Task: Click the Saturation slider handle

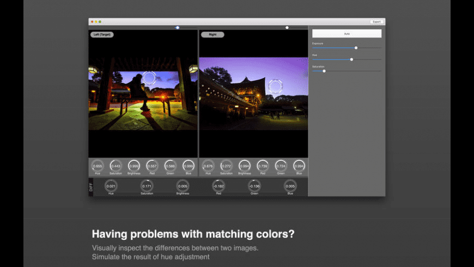Action: pyautogui.click(x=324, y=71)
